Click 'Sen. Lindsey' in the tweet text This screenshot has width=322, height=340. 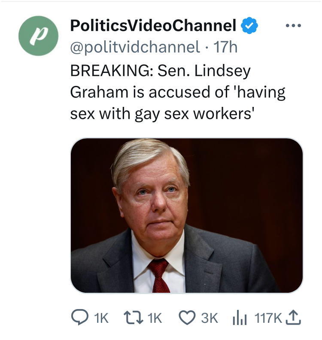(x=204, y=72)
